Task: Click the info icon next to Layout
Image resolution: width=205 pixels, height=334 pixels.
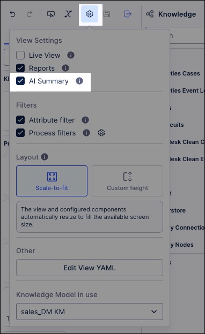Action: point(45,157)
